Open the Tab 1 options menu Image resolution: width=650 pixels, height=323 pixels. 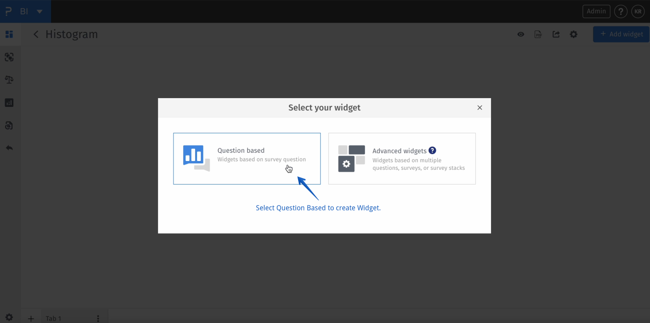tap(97, 318)
